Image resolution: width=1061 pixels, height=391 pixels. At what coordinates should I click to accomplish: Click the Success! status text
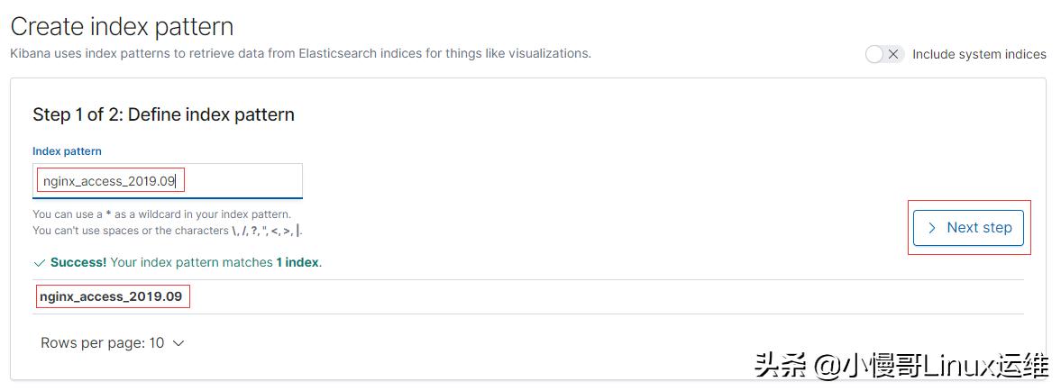pos(78,263)
